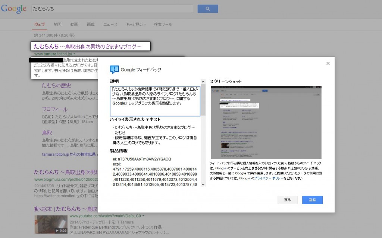Image resolution: width=382 pixels, height=238 pixels.
Task: Open the 動く絵本 たむらんち result
Action: click(66, 209)
